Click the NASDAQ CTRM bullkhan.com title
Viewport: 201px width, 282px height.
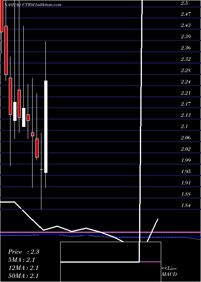pos(32,5)
